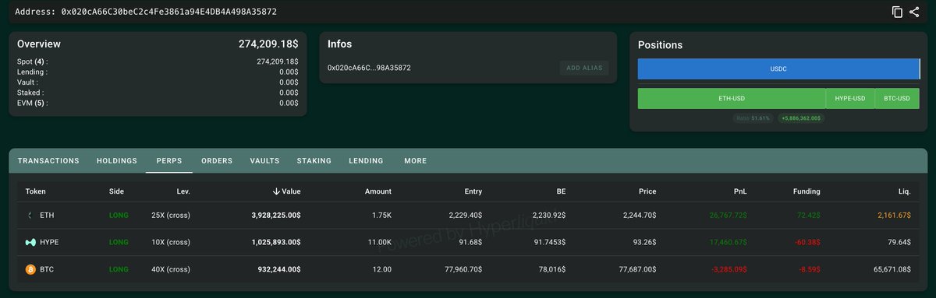Screen dimensions: 936x298
Task: Go to the STAKING tab
Action: [x=314, y=161]
